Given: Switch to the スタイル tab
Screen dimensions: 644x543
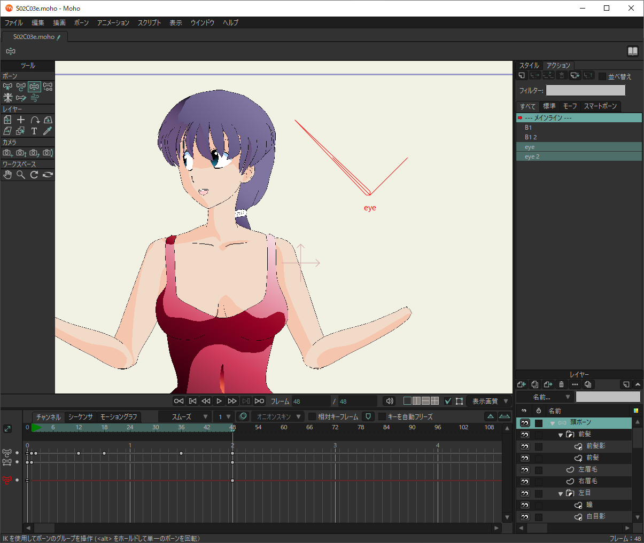Looking at the screenshot, I should click(x=529, y=65).
